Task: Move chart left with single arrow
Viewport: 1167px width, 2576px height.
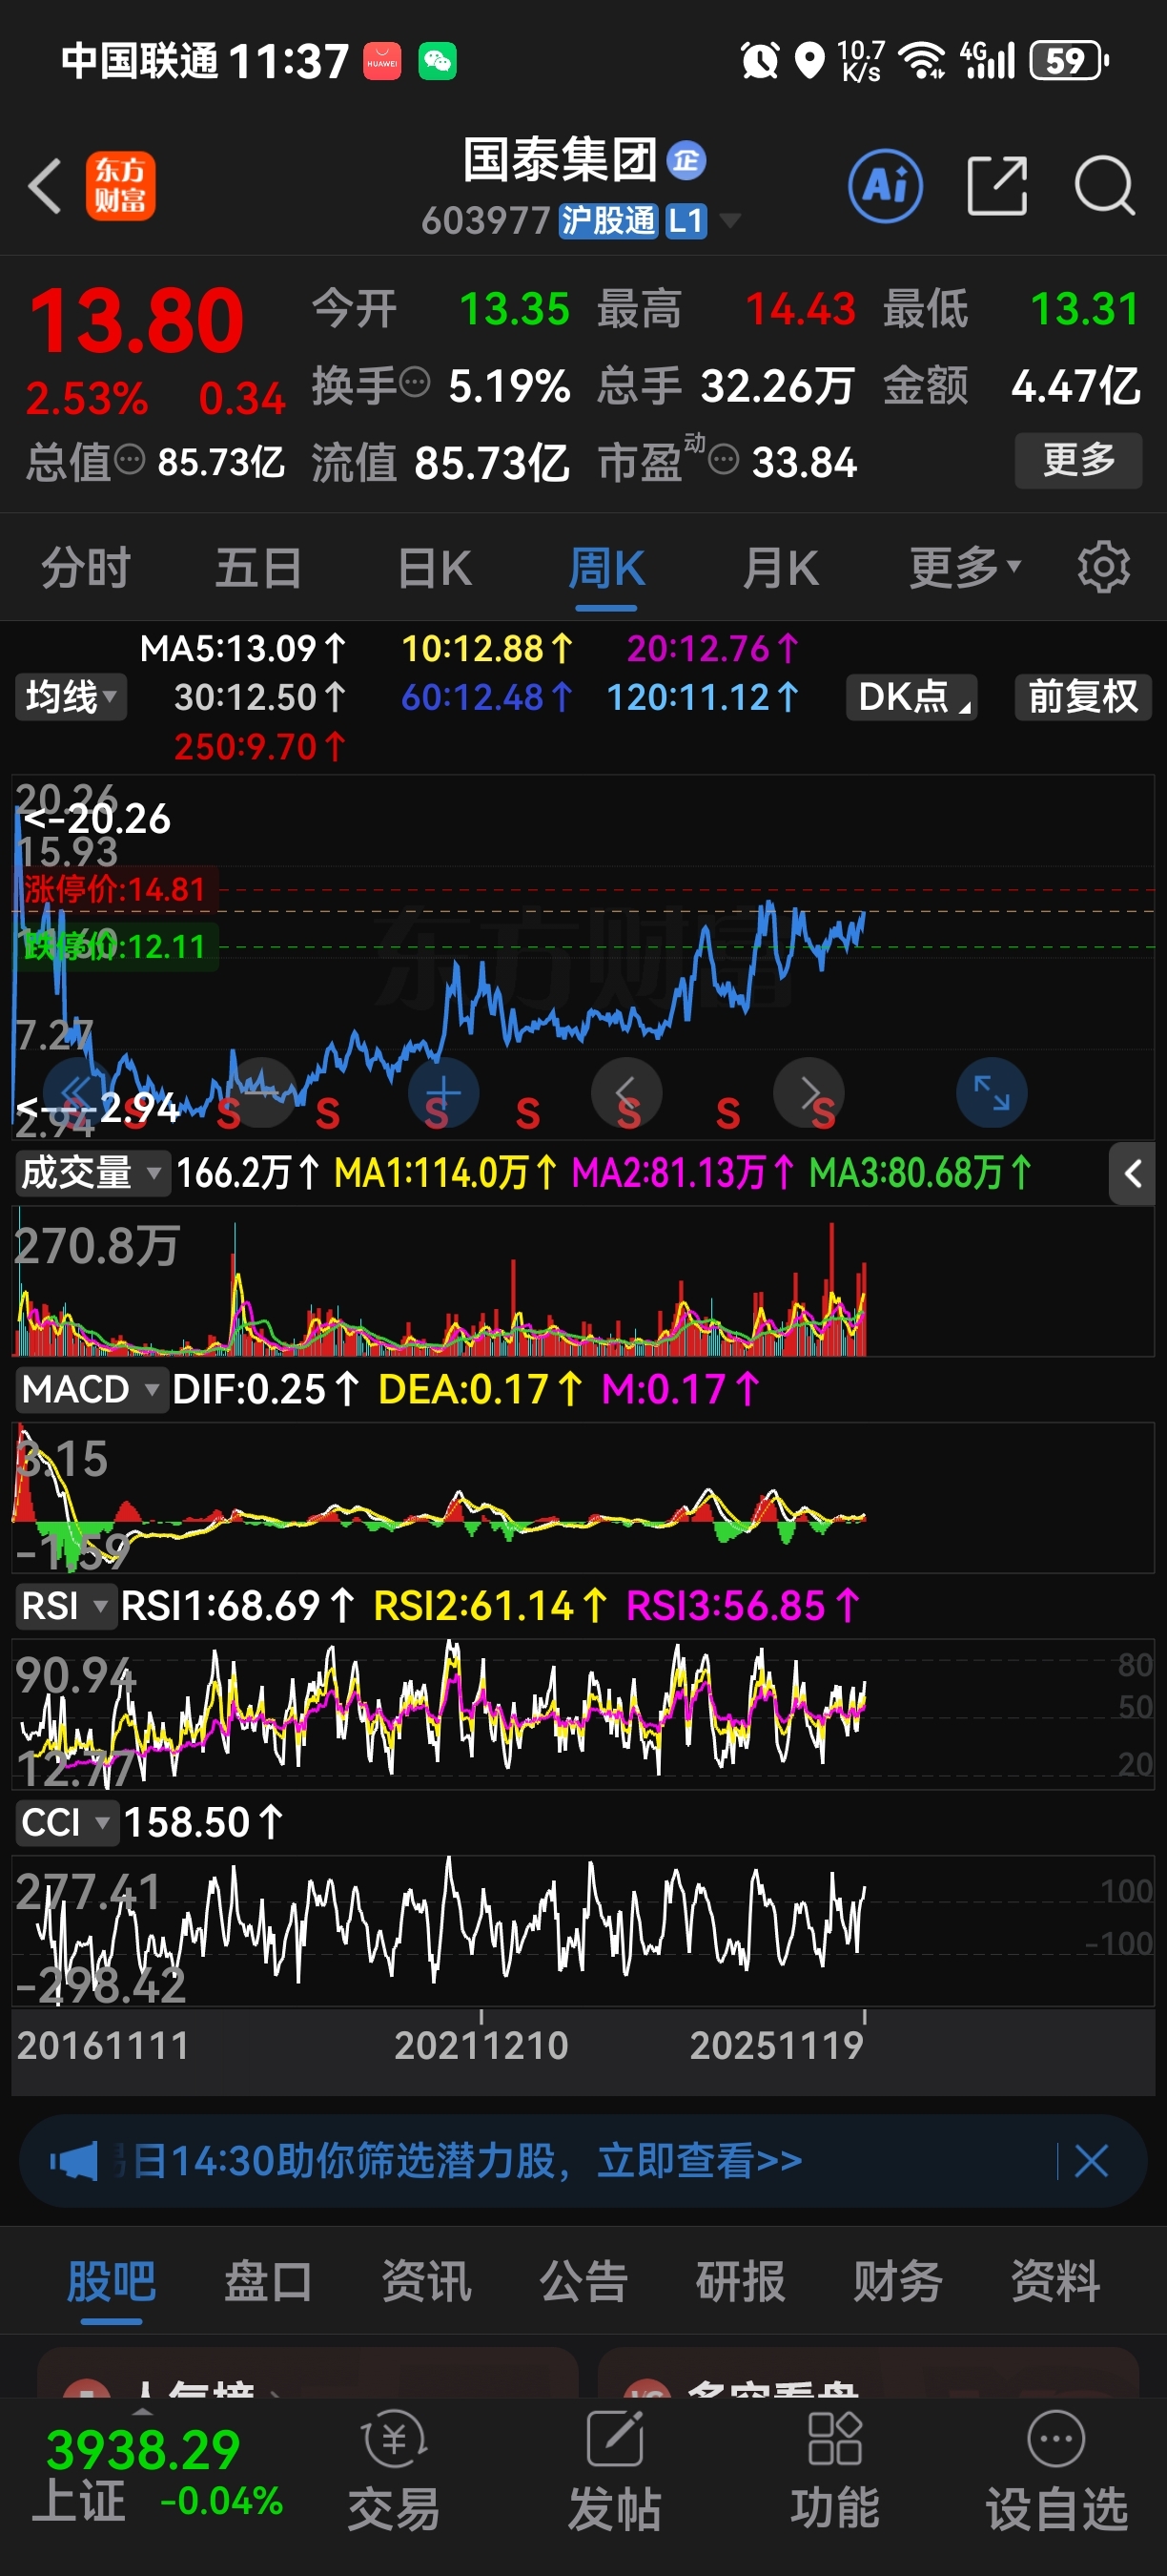Action: (626, 1092)
